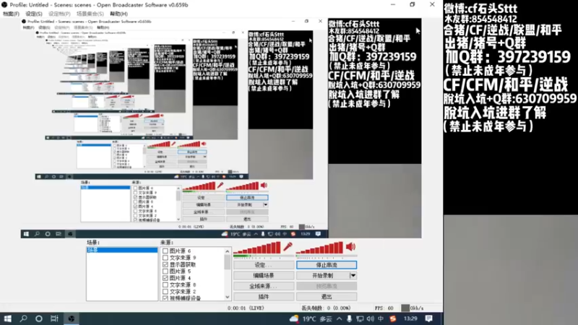Adjust the microphone volume meter bars
578x325 pixels.
[x=257, y=248]
